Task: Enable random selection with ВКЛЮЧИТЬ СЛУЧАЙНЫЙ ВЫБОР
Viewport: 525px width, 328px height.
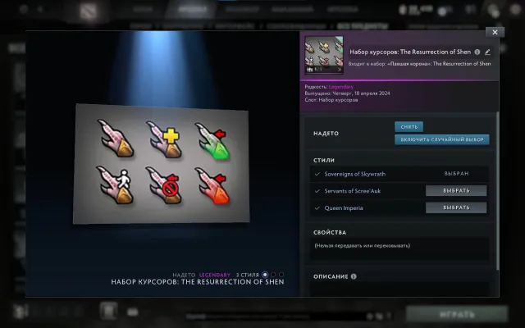Action: [442, 139]
